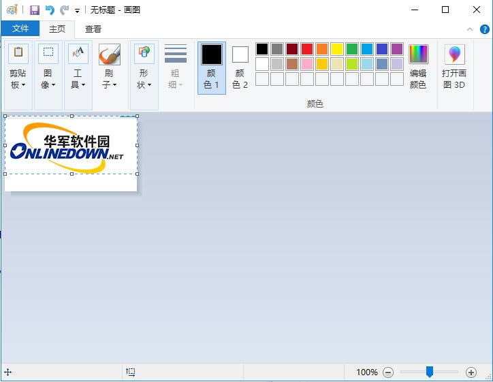Pick the purple color swatch
This screenshot has height=382, width=493.
[397, 49]
